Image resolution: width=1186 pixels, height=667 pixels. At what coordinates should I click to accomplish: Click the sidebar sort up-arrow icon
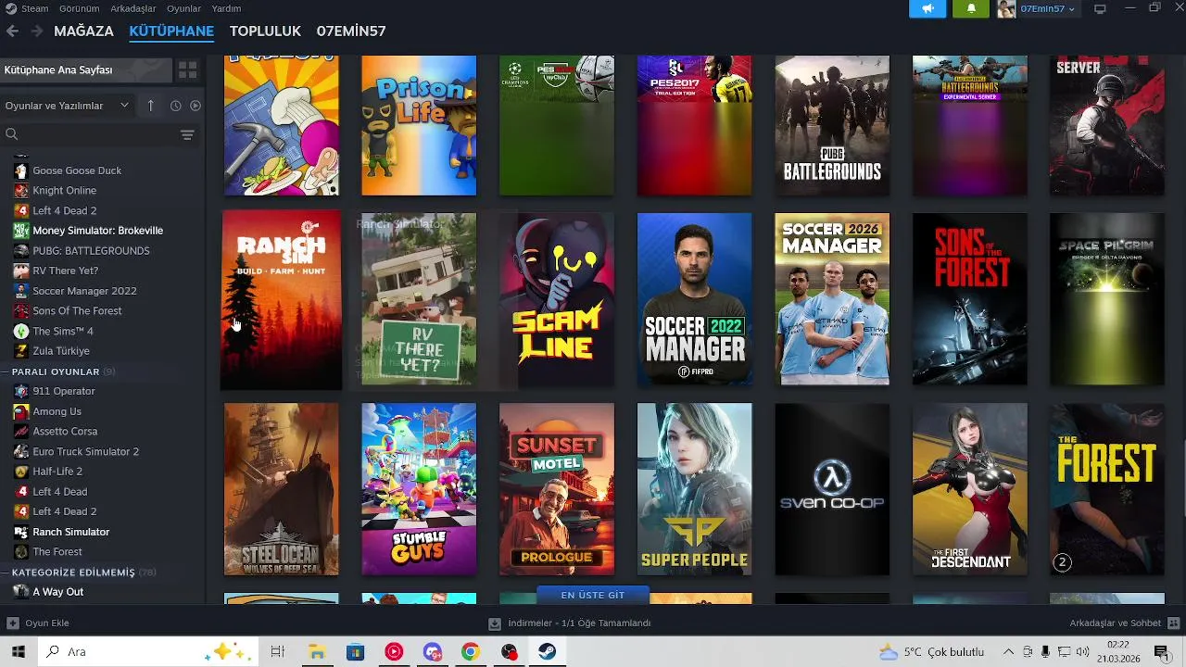point(150,106)
